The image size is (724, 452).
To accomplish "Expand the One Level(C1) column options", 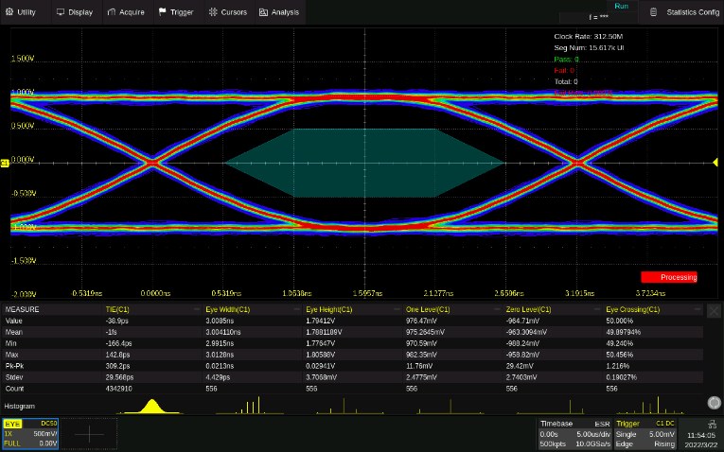I will tap(497, 309).
